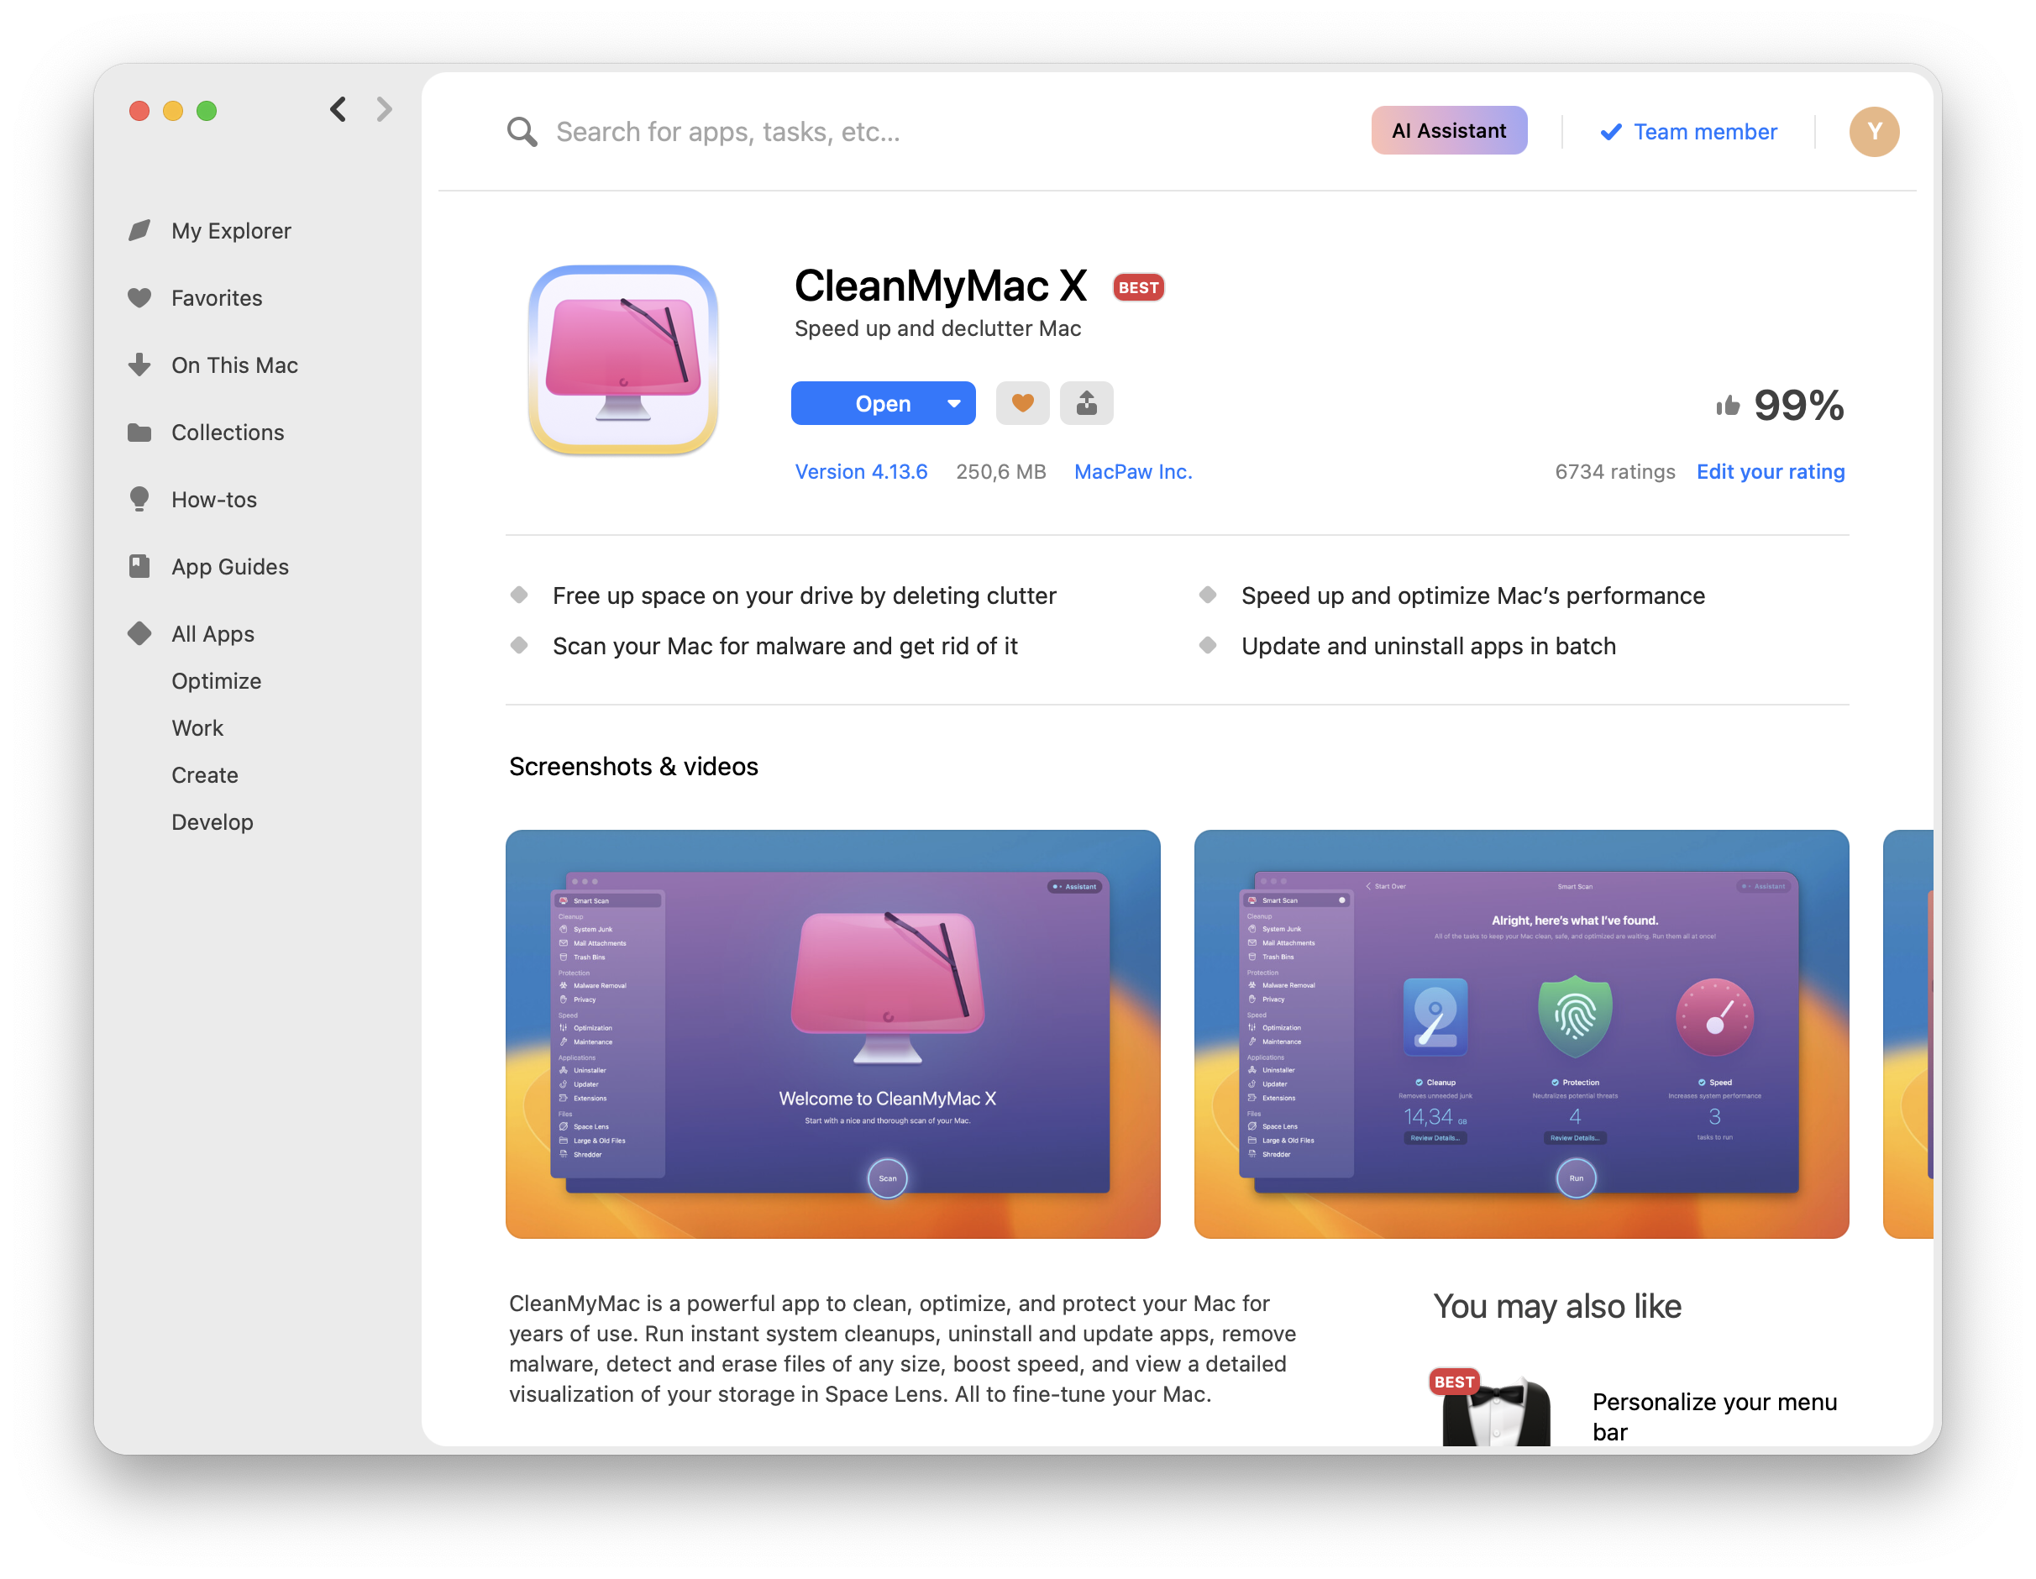Click the Edit your rating link
Viewport: 2036px width, 1579px height.
1771,472
